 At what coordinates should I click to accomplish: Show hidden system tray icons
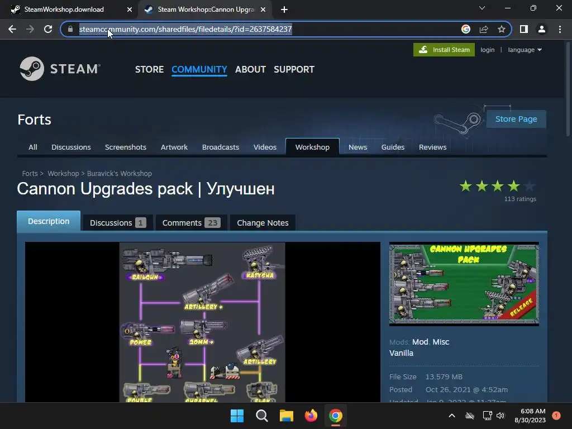coord(451,416)
